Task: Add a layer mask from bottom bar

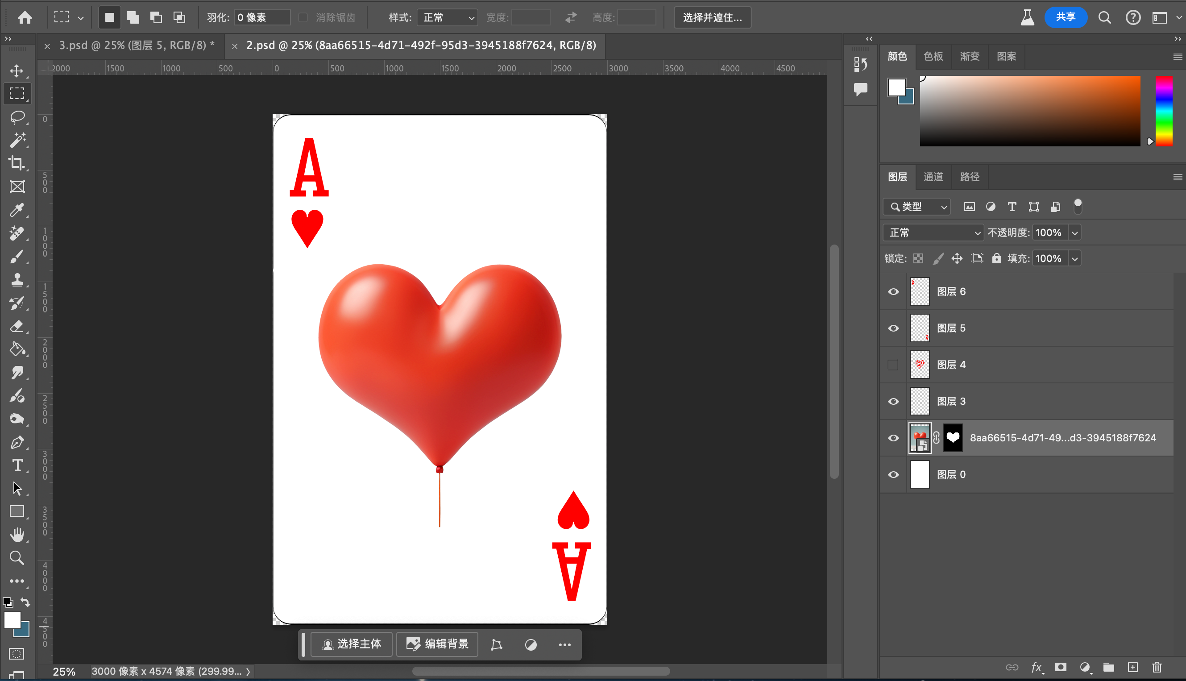Action: click(1061, 667)
